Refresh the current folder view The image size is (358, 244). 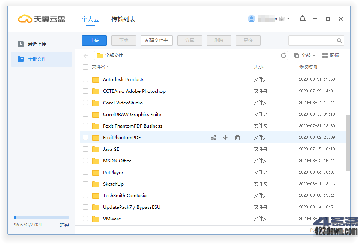point(283,55)
